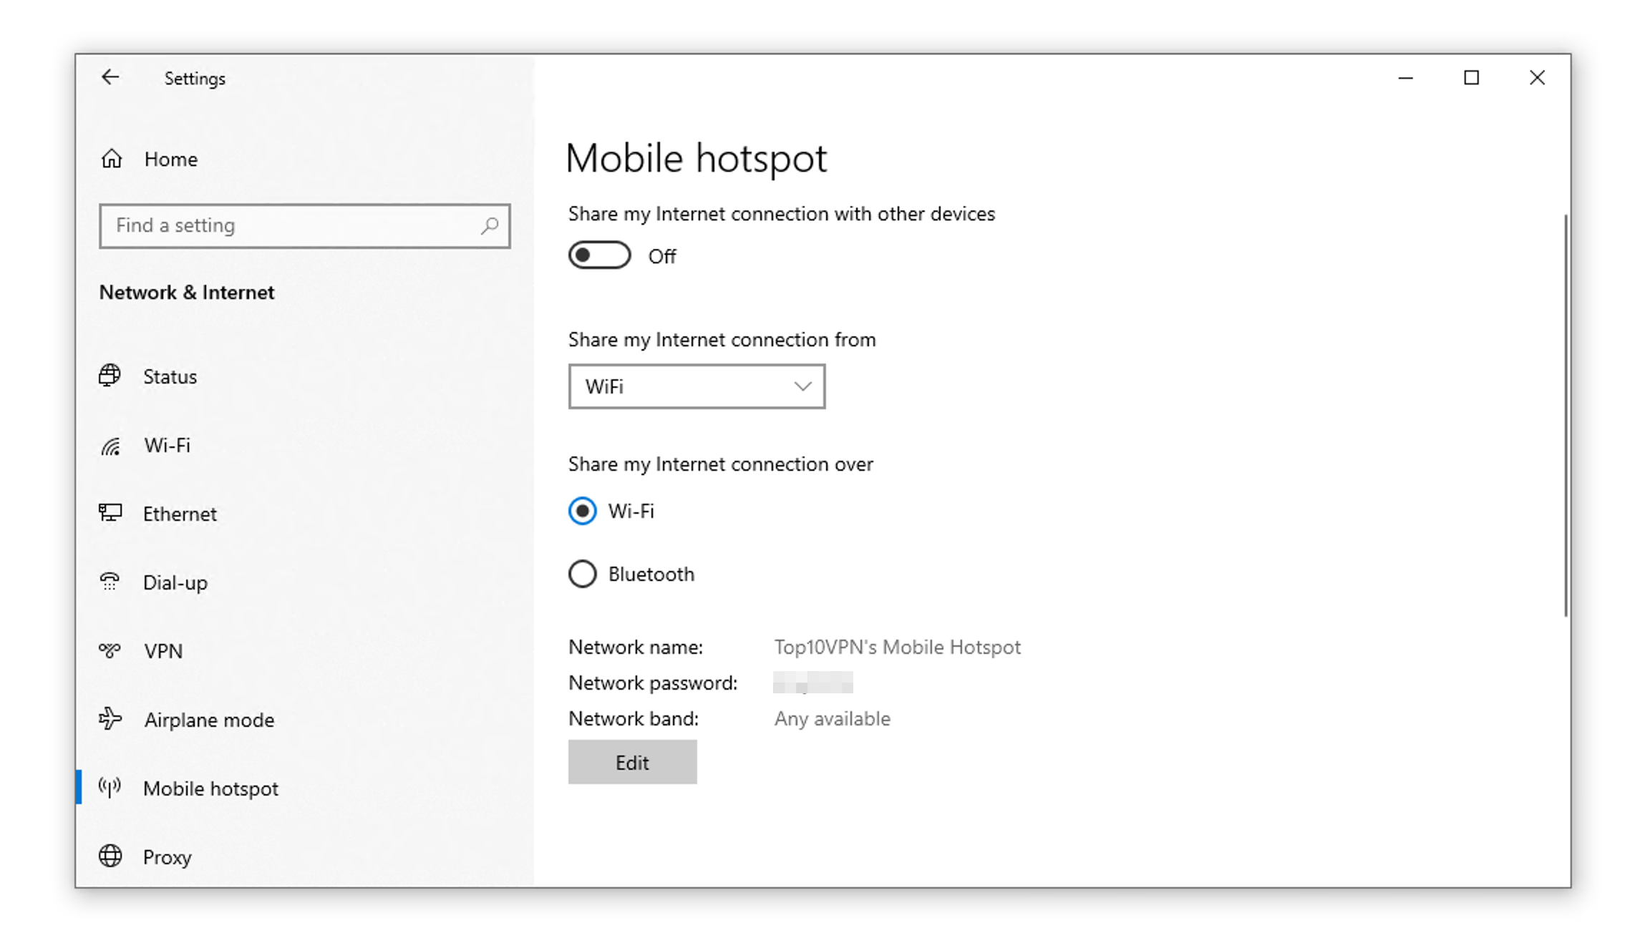Open Proxy settings via globe icon
The height and width of the screenshot is (943, 1645).
point(110,856)
